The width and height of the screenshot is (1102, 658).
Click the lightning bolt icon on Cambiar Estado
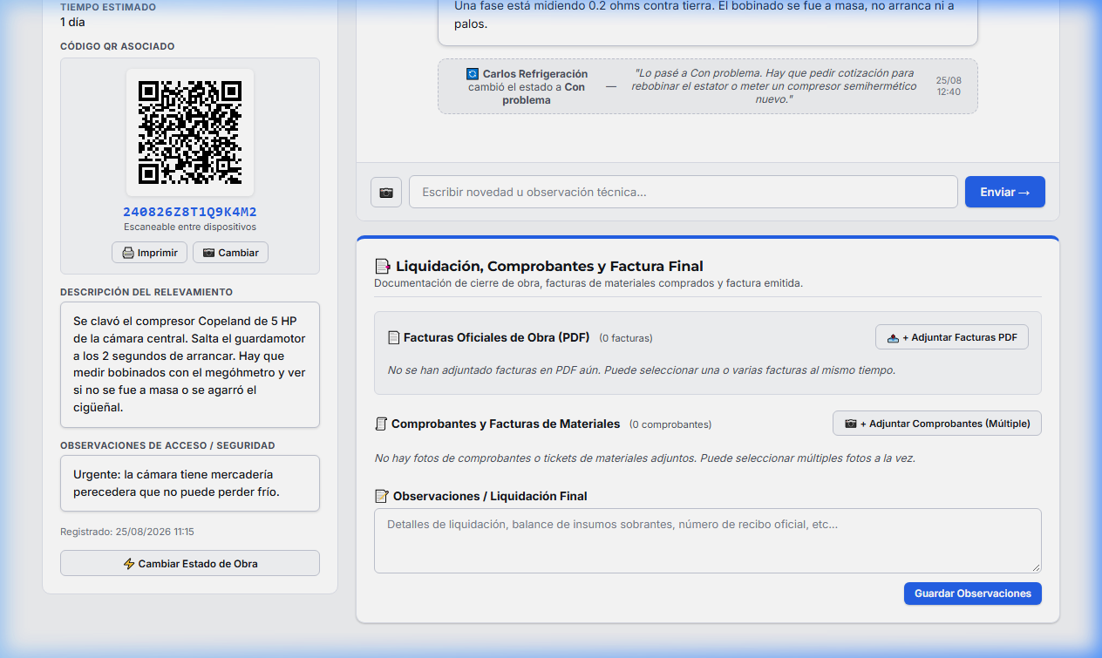click(129, 564)
